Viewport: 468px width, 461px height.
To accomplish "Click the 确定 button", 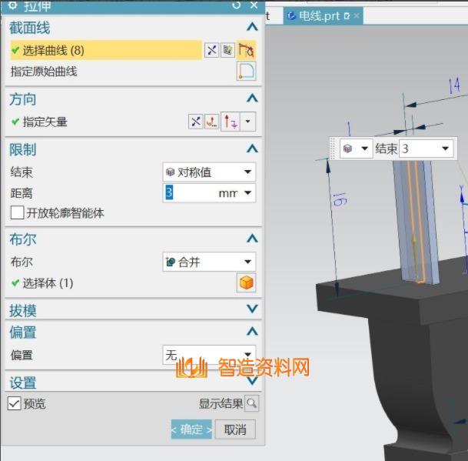I will click(191, 429).
